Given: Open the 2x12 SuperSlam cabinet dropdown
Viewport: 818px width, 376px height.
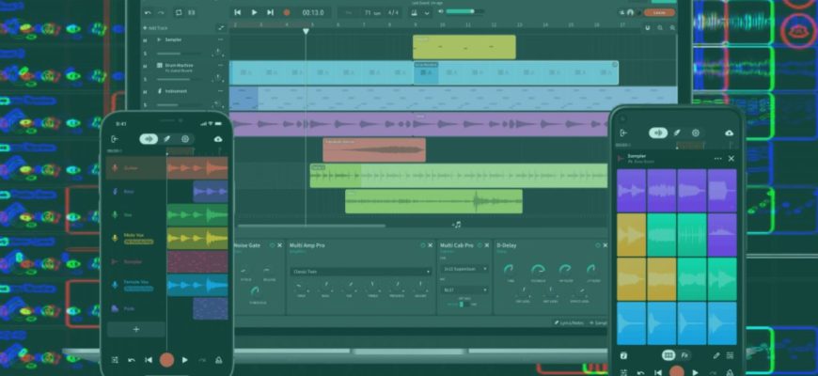Looking at the screenshot, I should coord(464,269).
